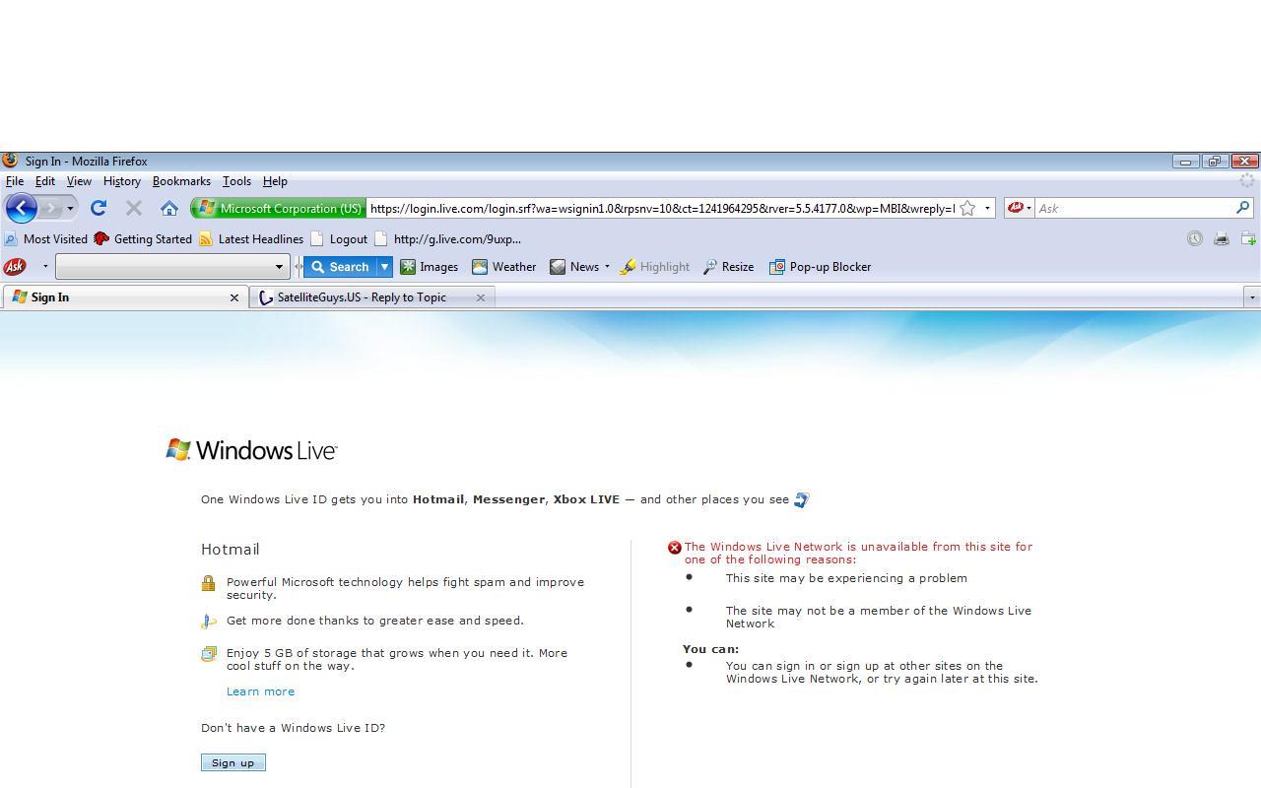
Task: Click the Forward navigation arrow
Action: point(51,208)
